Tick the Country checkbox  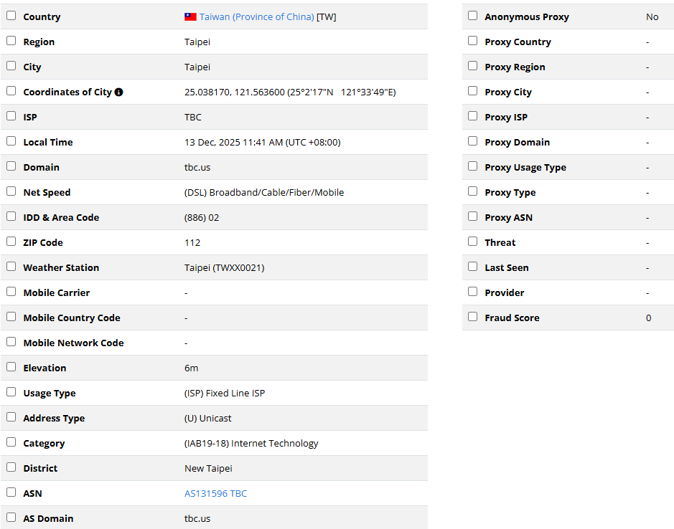11,16
